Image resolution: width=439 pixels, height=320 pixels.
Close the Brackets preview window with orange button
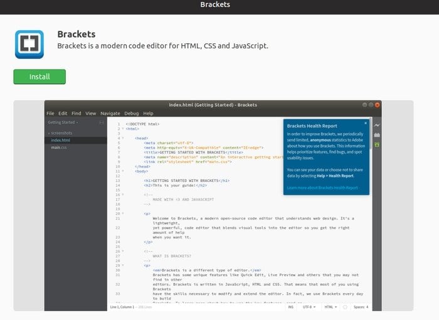tap(378, 105)
